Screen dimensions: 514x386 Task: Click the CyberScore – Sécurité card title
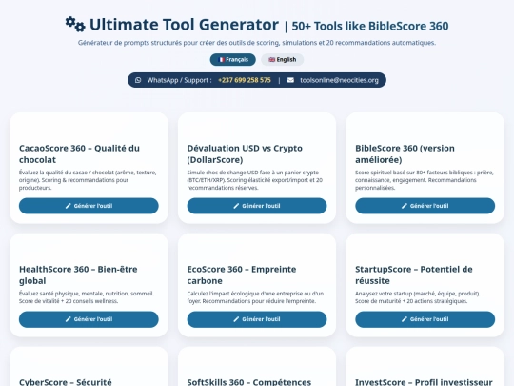click(x=66, y=382)
